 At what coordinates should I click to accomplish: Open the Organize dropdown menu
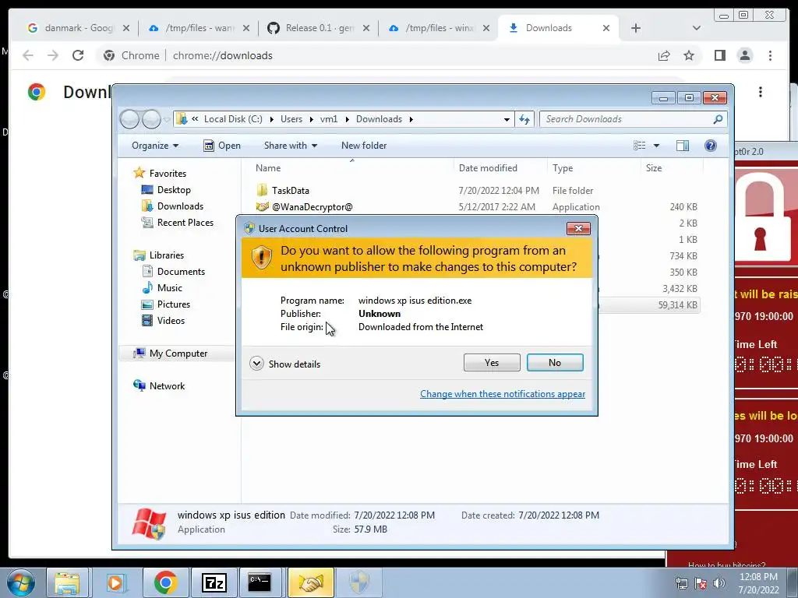tap(155, 146)
